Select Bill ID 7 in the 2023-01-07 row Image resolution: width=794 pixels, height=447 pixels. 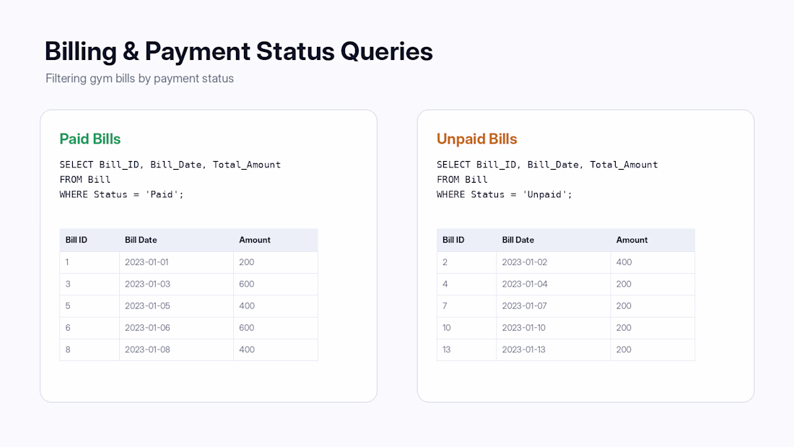click(x=445, y=306)
